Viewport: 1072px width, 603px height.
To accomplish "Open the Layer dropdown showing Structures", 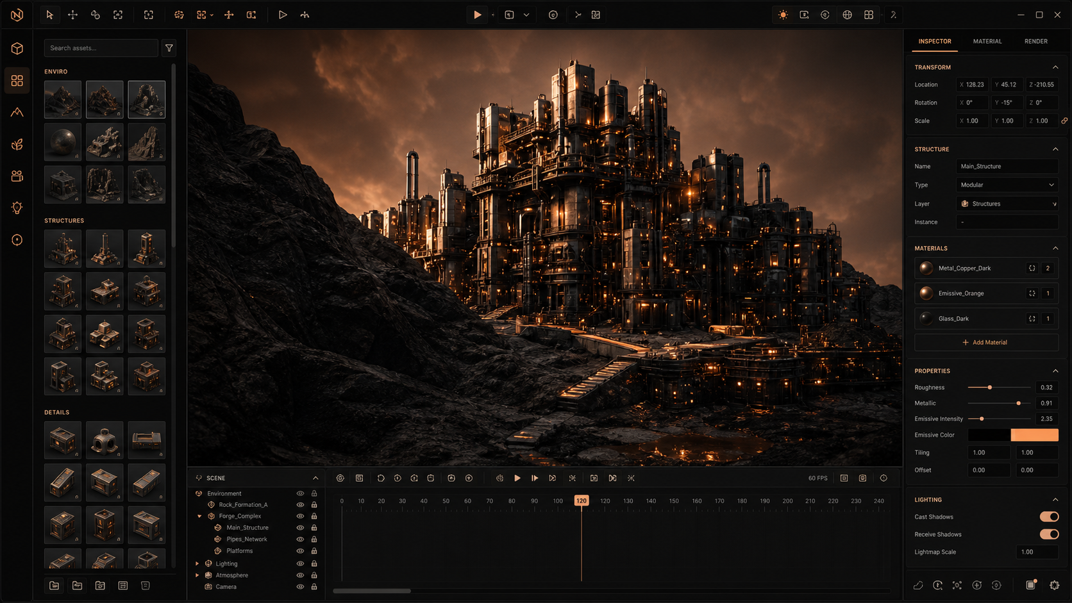I will [x=1007, y=204].
